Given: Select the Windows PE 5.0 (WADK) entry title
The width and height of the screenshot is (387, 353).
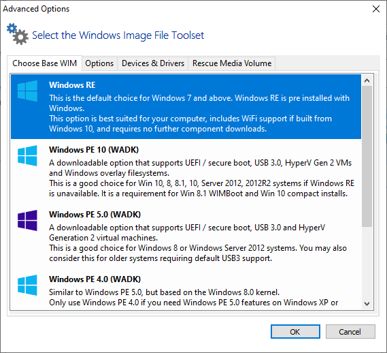Looking at the screenshot, I should tap(95, 215).
